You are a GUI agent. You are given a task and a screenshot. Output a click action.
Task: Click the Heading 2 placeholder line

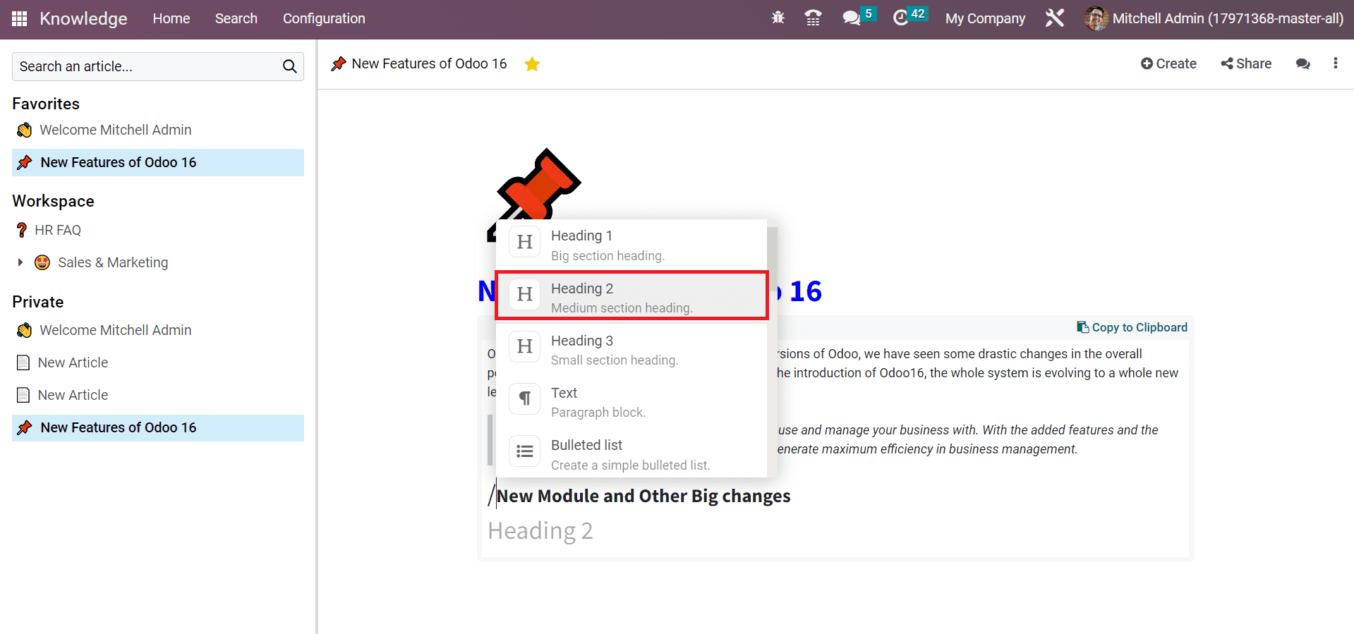click(540, 530)
